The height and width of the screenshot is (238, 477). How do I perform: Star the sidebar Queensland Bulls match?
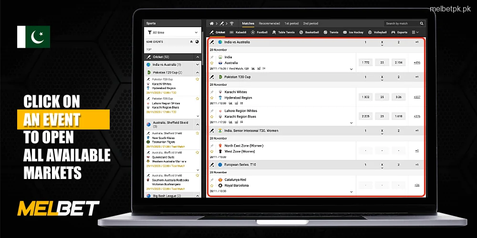(197, 152)
